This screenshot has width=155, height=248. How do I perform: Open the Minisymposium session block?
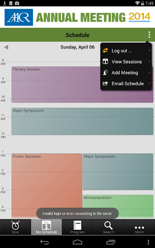point(118,201)
